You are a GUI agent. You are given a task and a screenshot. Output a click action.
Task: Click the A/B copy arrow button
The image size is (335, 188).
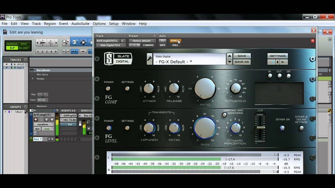(x=278, y=62)
